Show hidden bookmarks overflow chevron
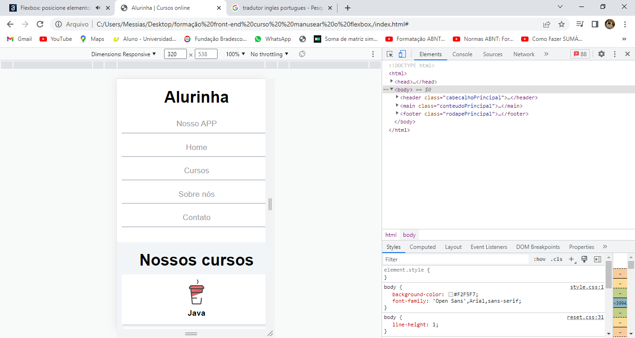Viewport: 635px width, 338px height. pyautogui.click(x=624, y=39)
